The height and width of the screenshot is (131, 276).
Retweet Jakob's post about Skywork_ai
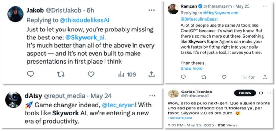pyautogui.click(x=61, y=74)
